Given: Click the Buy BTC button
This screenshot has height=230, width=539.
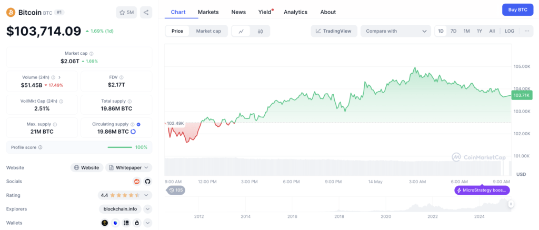Looking at the screenshot, I should (518, 9).
